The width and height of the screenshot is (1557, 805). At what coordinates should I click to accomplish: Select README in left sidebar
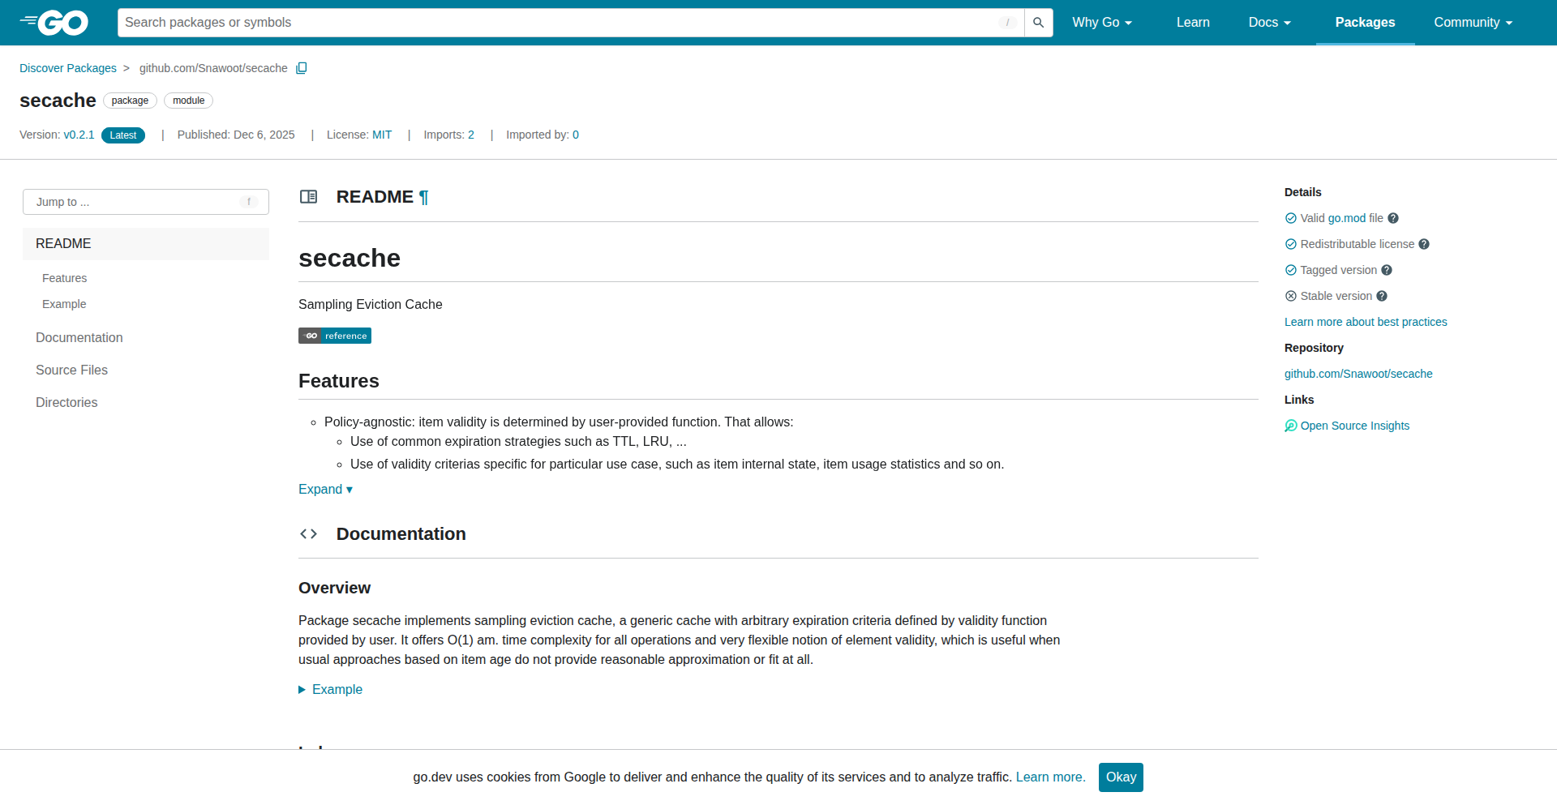click(146, 244)
